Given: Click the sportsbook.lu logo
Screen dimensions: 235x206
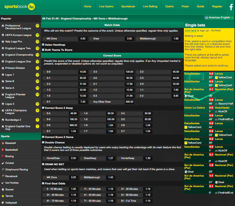Looking at the screenshot, I should click(x=19, y=7).
